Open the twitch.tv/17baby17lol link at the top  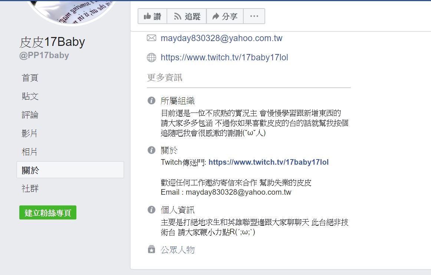pyautogui.click(x=224, y=57)
